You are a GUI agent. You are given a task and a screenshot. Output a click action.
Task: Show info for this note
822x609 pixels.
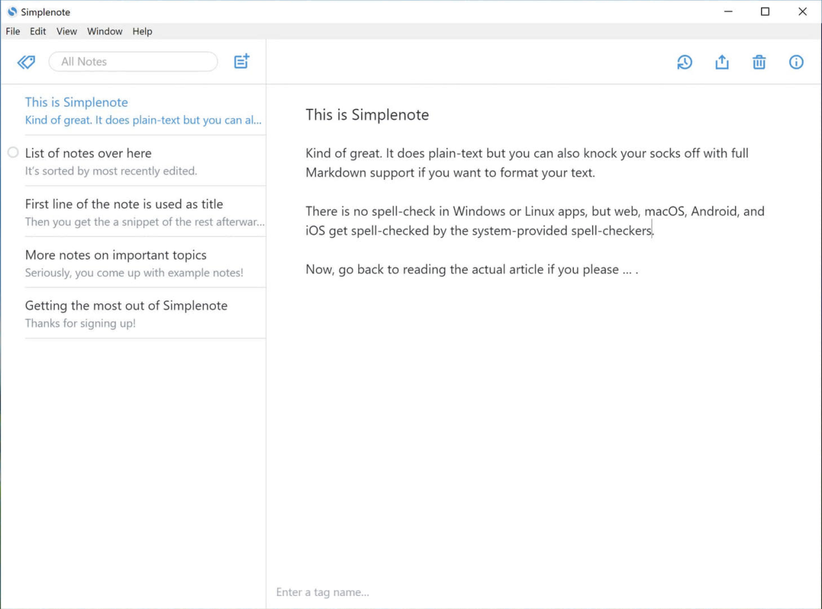(796, 62)
